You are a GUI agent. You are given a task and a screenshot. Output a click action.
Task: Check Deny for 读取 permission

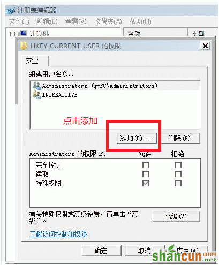pyautogui.click(x=178, y=174)
